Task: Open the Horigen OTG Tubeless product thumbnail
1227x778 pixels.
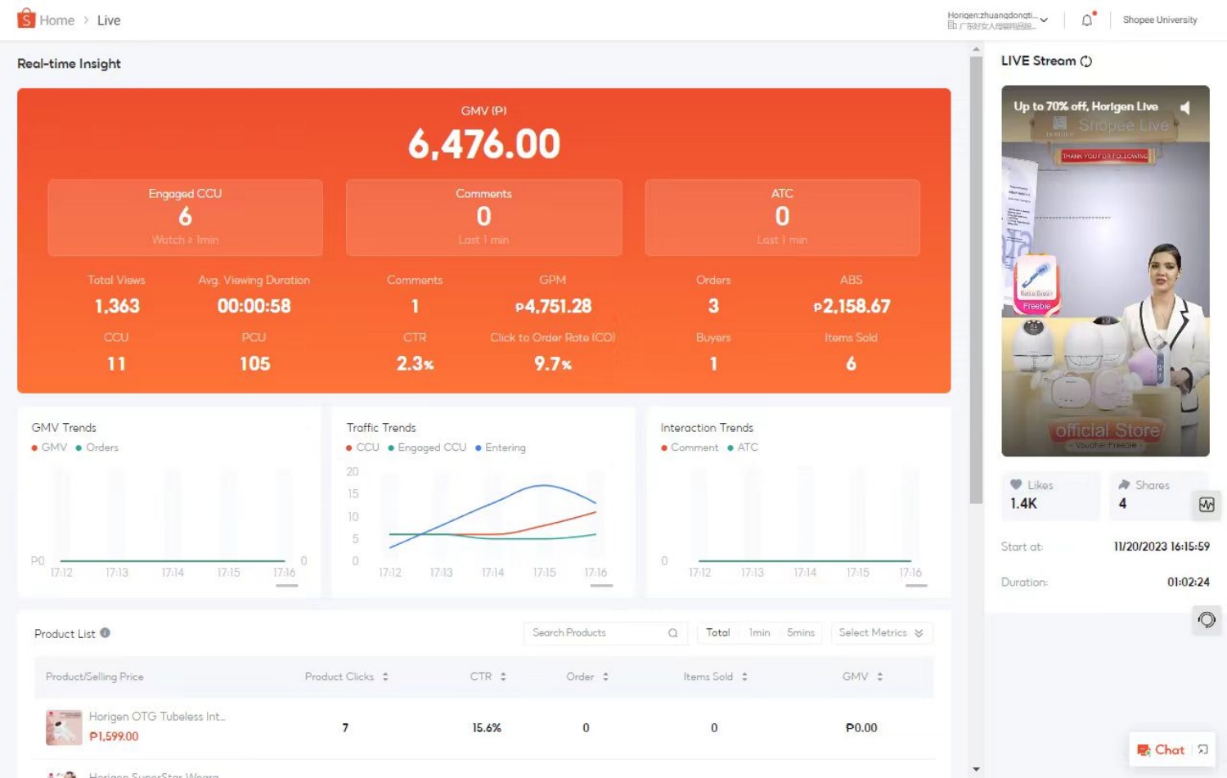Action: point(64,727)
